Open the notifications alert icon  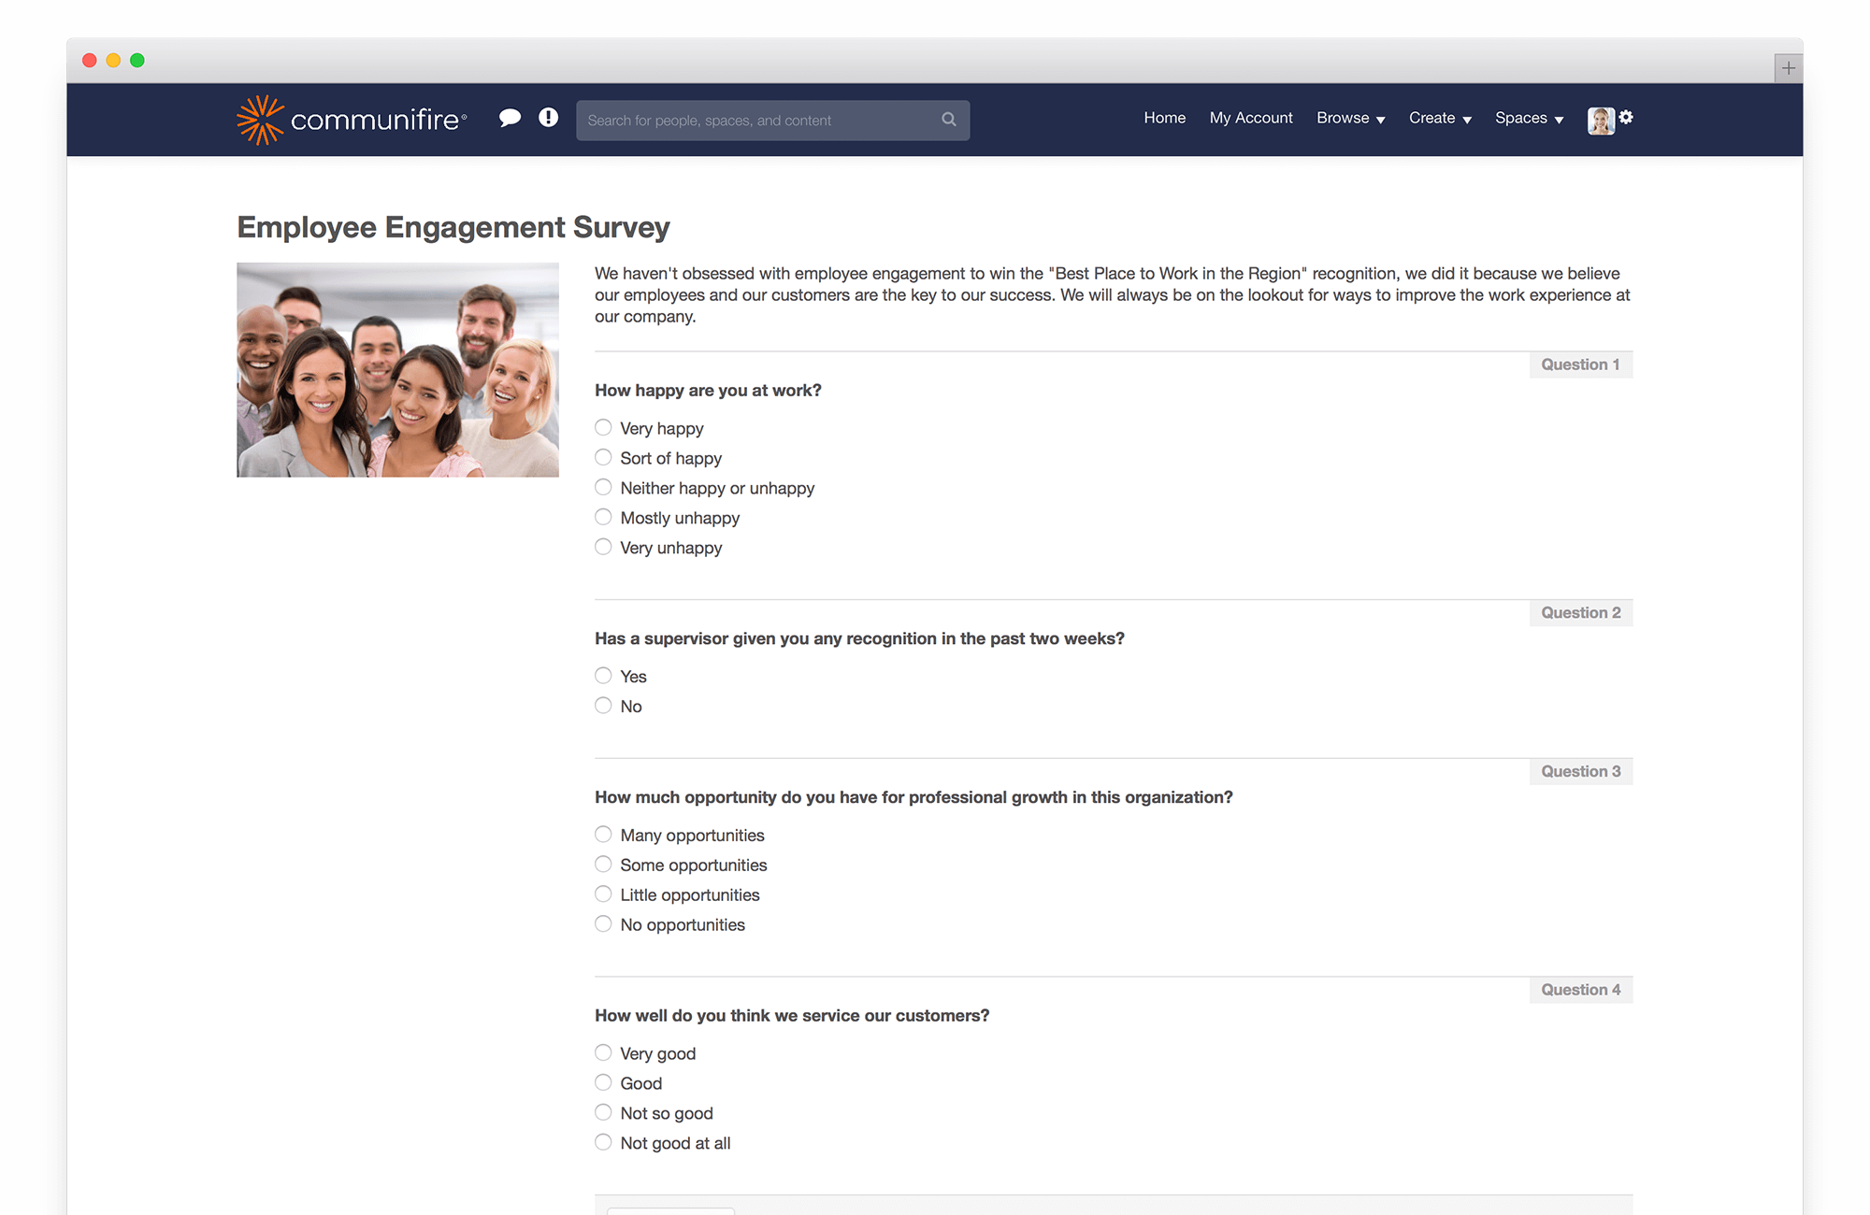point(547,118)
